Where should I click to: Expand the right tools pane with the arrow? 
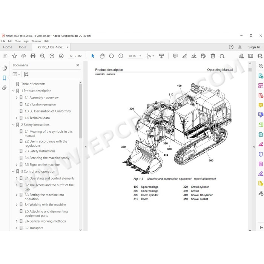click(254, 147)
